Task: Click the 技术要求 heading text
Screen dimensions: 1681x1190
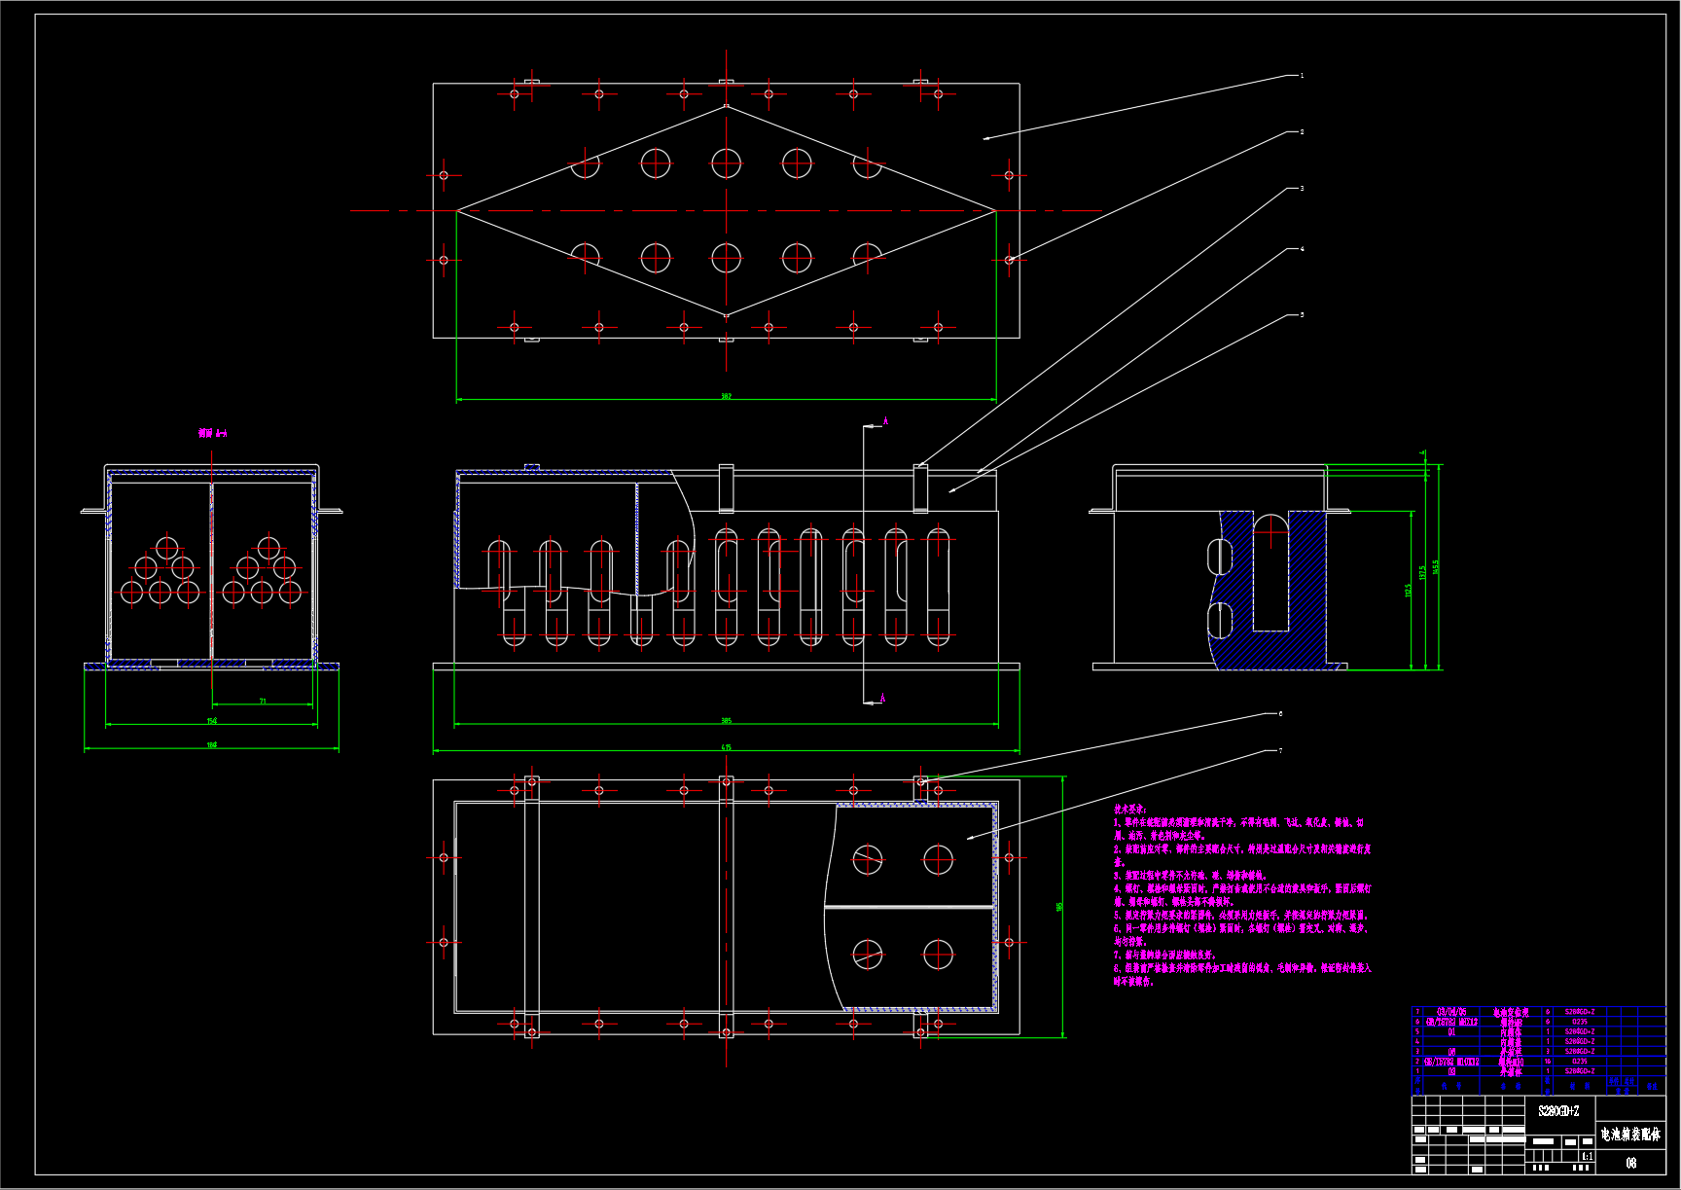Action: 1130,810
